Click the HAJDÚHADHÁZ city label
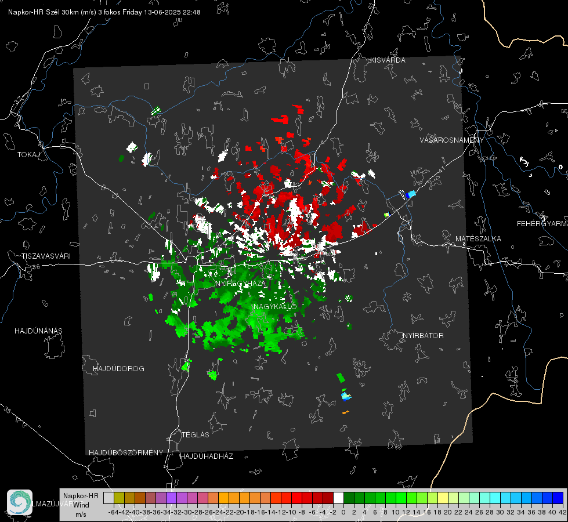The width and height of the screenshot is (568, 522). [207, 456]
